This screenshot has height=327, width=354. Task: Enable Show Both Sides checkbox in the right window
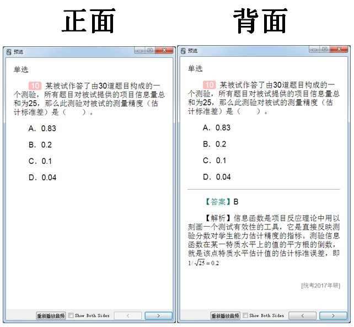pos(245,315)
